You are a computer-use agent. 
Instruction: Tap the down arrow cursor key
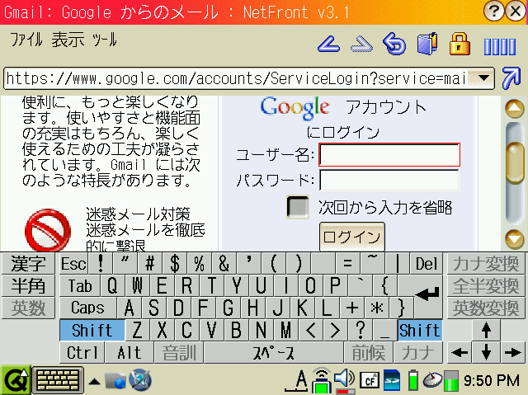tap(486, 353)
